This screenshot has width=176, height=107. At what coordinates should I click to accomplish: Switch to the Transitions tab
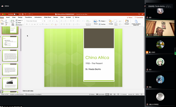pyautogui.click(x=28, y=17)
